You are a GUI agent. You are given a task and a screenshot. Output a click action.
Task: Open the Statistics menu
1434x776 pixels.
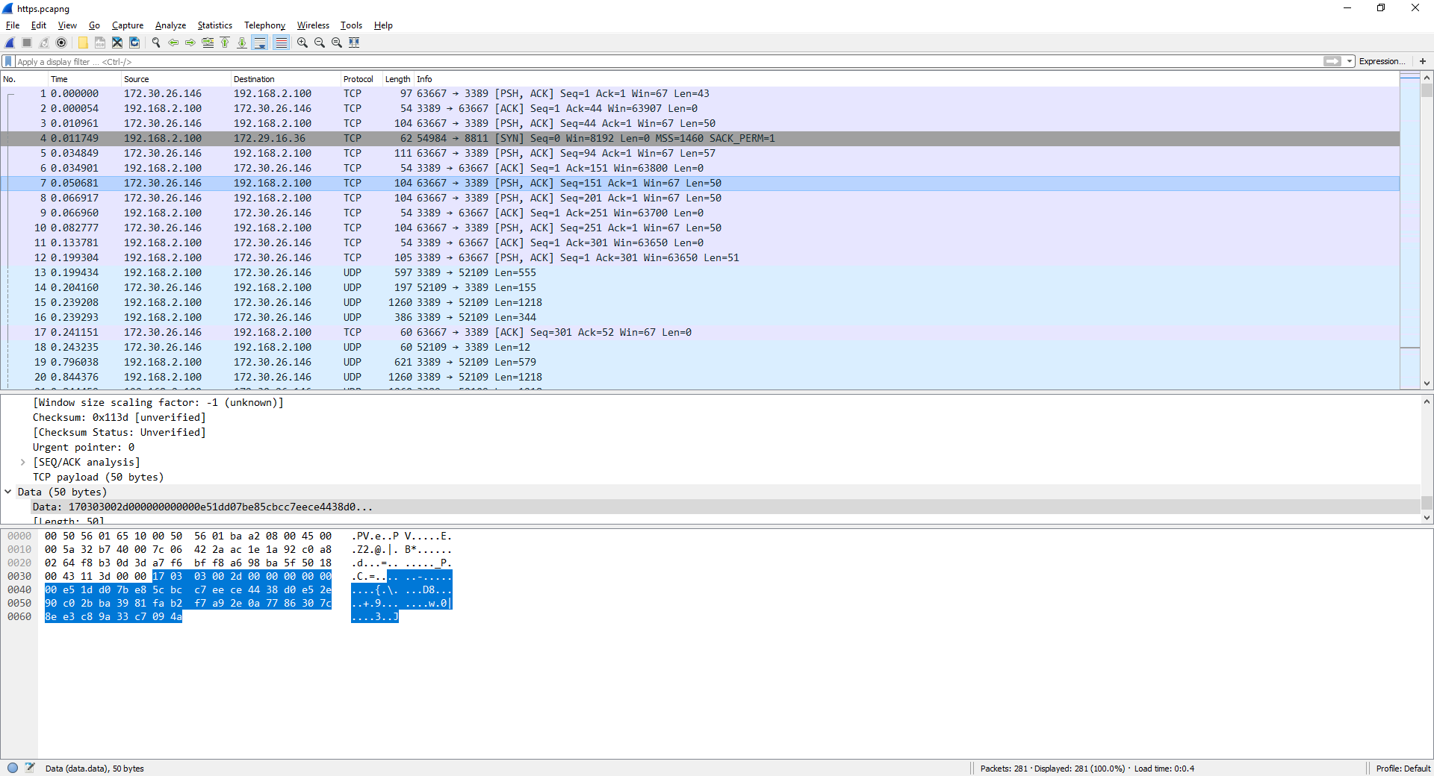coord(214,25)
